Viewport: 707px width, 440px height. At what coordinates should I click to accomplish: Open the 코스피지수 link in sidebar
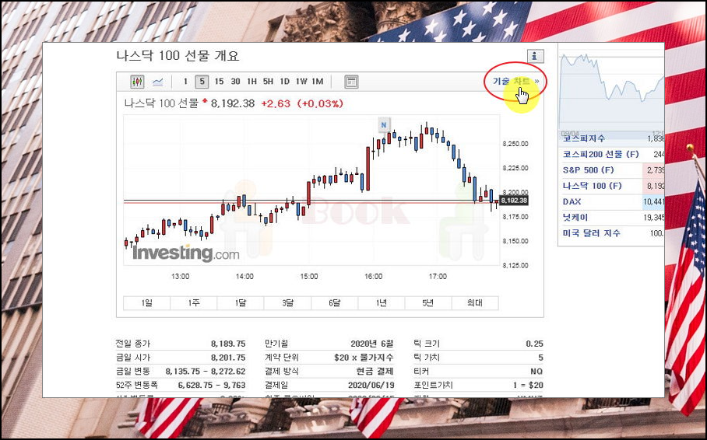click(584, 138)
